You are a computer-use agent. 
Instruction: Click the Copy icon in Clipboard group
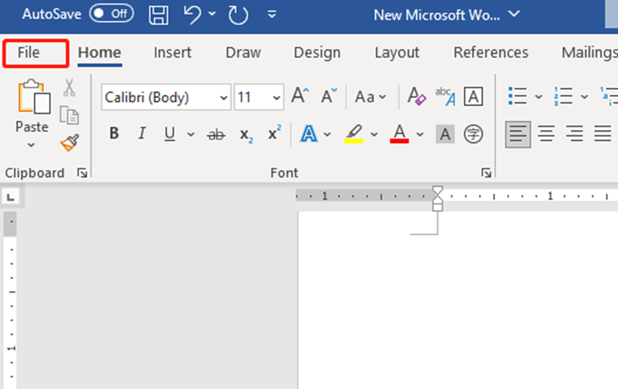point(69,115)
